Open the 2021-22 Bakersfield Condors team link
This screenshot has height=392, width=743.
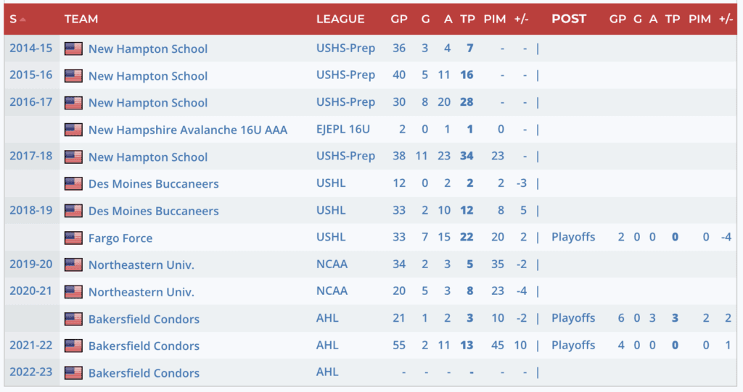point(144,346)
